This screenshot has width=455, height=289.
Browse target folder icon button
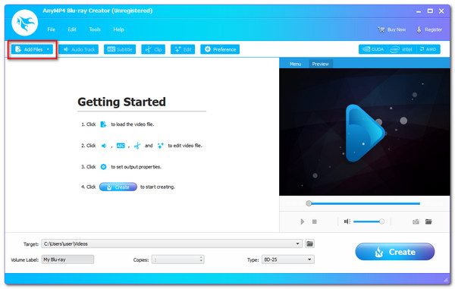click(309, 243)
